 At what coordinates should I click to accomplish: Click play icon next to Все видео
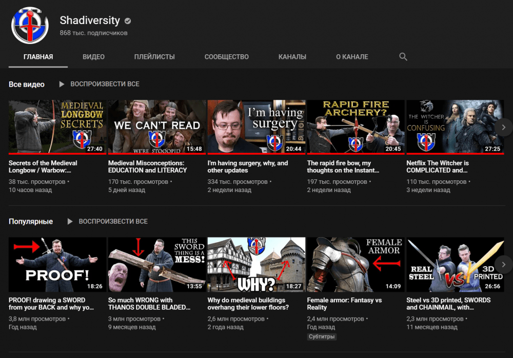[62, 84]
